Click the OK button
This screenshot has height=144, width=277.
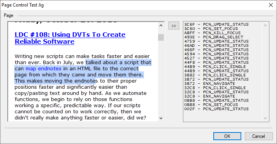[227, 136]
